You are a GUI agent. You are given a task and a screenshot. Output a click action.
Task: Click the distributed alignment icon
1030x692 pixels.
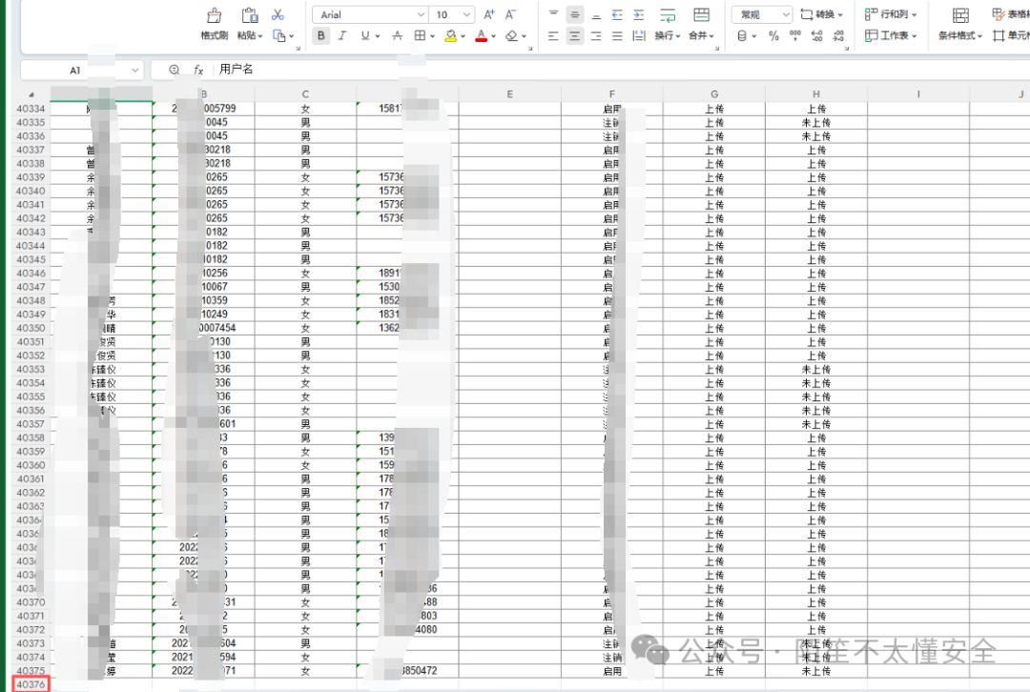click(638, 35)
